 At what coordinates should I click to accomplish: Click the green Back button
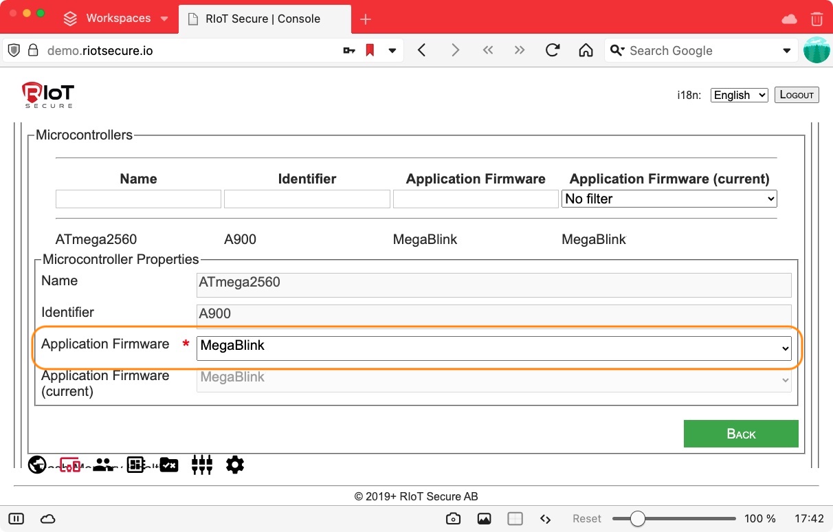click(741, 434)
